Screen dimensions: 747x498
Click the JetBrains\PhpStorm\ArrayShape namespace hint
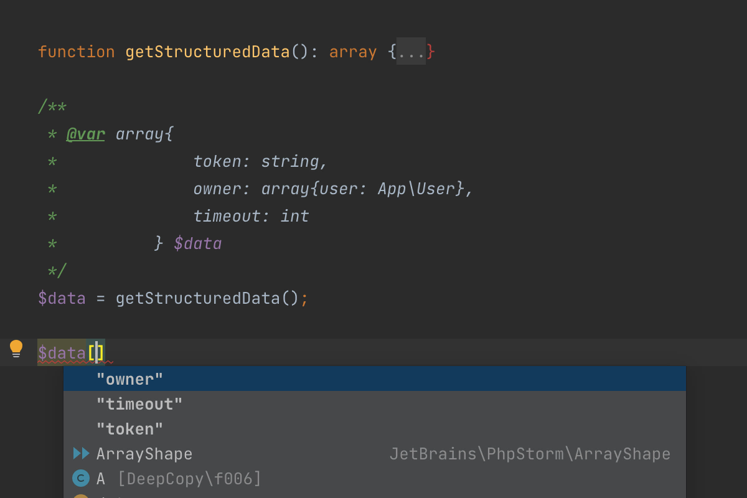click(x=530, y=454)
